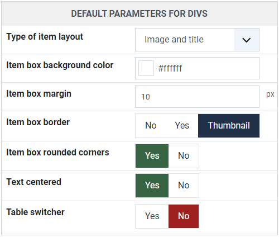Image resolution: width=279 pixels, height=237 pixels.
Task: Click the Table switcher label
Action: [x=35, y=212]
